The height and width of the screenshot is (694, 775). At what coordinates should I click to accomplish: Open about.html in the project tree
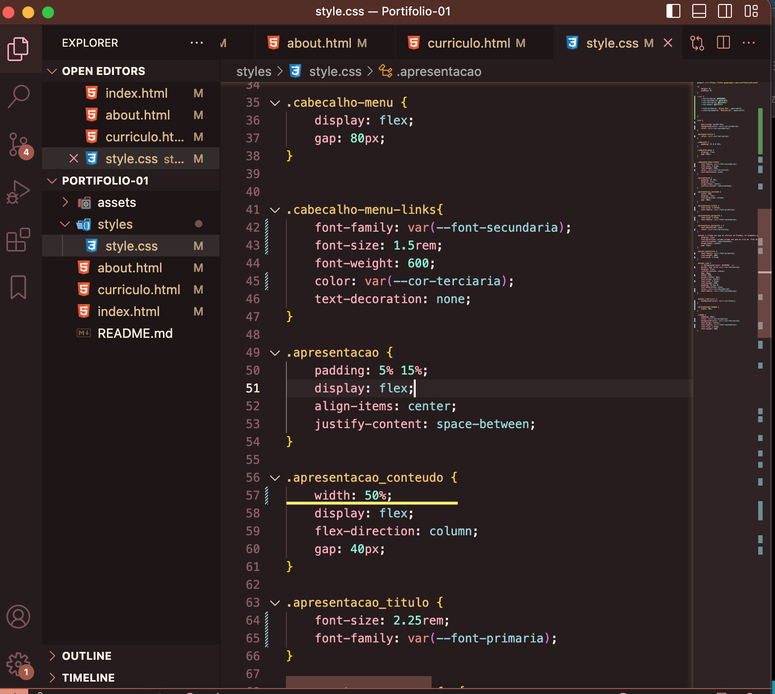[131, 268]
